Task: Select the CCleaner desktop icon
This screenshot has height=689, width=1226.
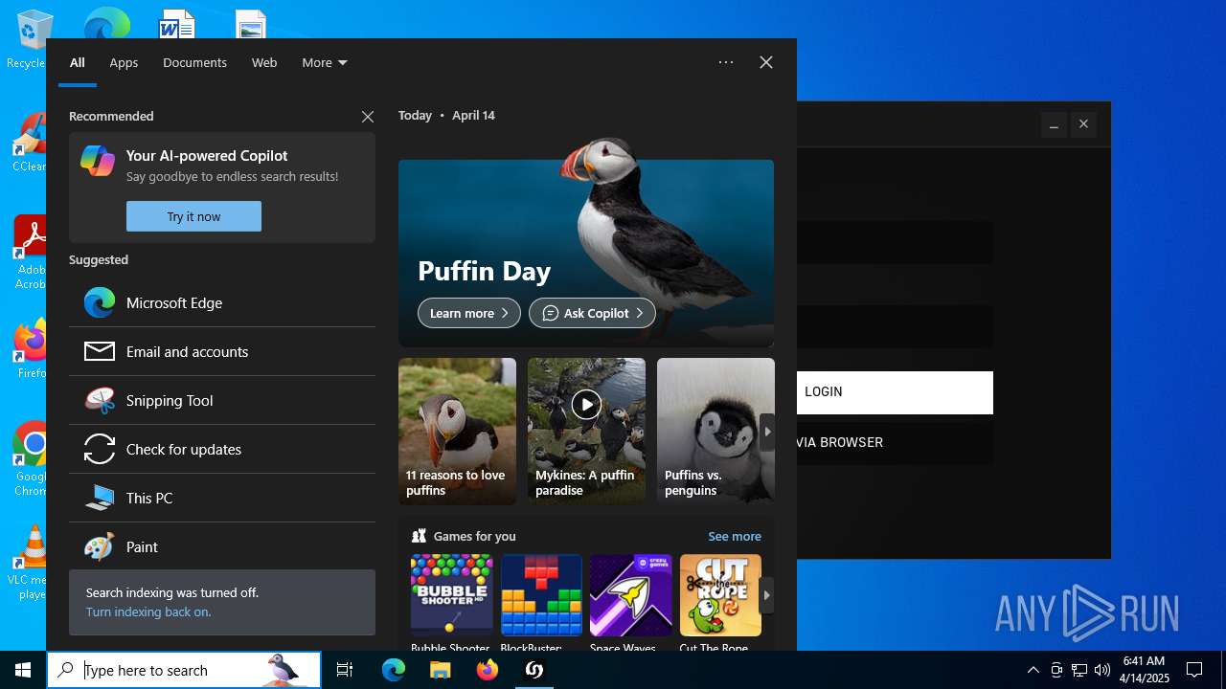Action: [x=29, y=144]
